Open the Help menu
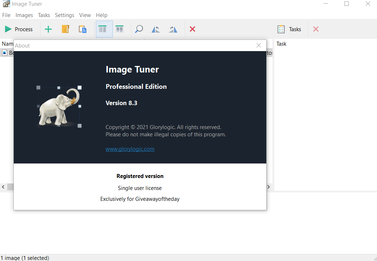Viewport: 377px width, 261px height. 102,15
